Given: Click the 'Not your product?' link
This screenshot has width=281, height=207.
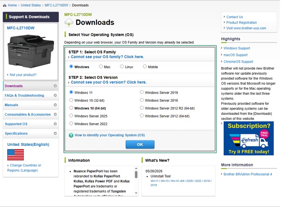Looking at the screenshot, I should pyautogui.click(x=23, y=75).
